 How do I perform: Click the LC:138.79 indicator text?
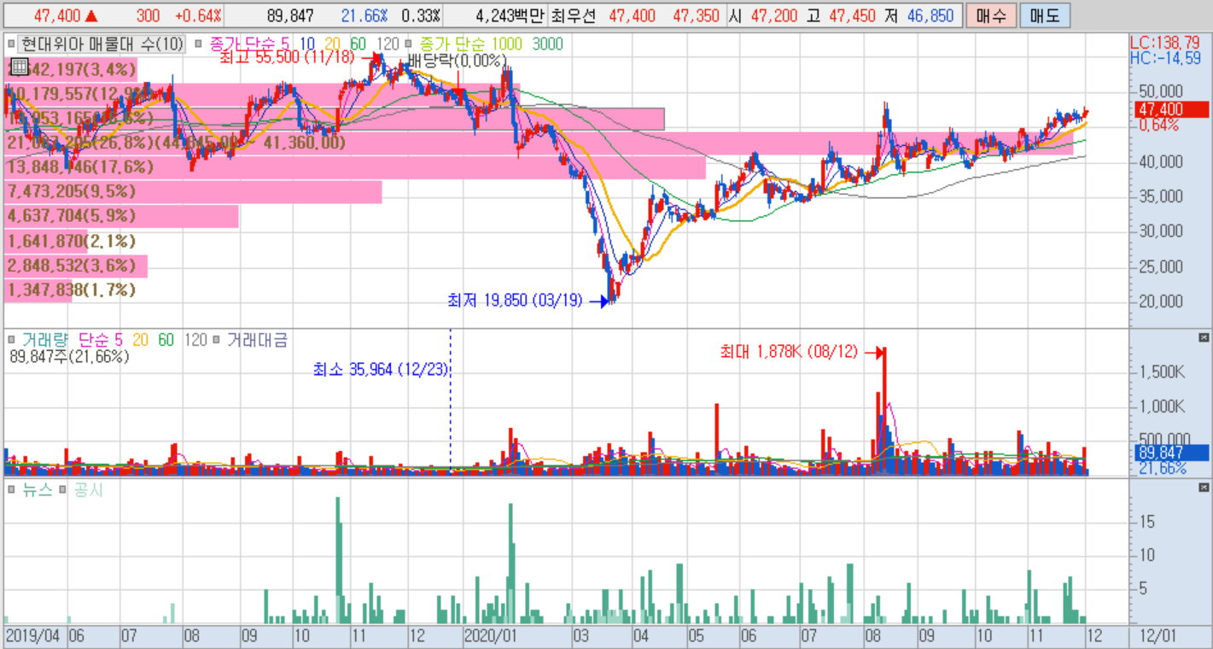(x=1164, y=42)
